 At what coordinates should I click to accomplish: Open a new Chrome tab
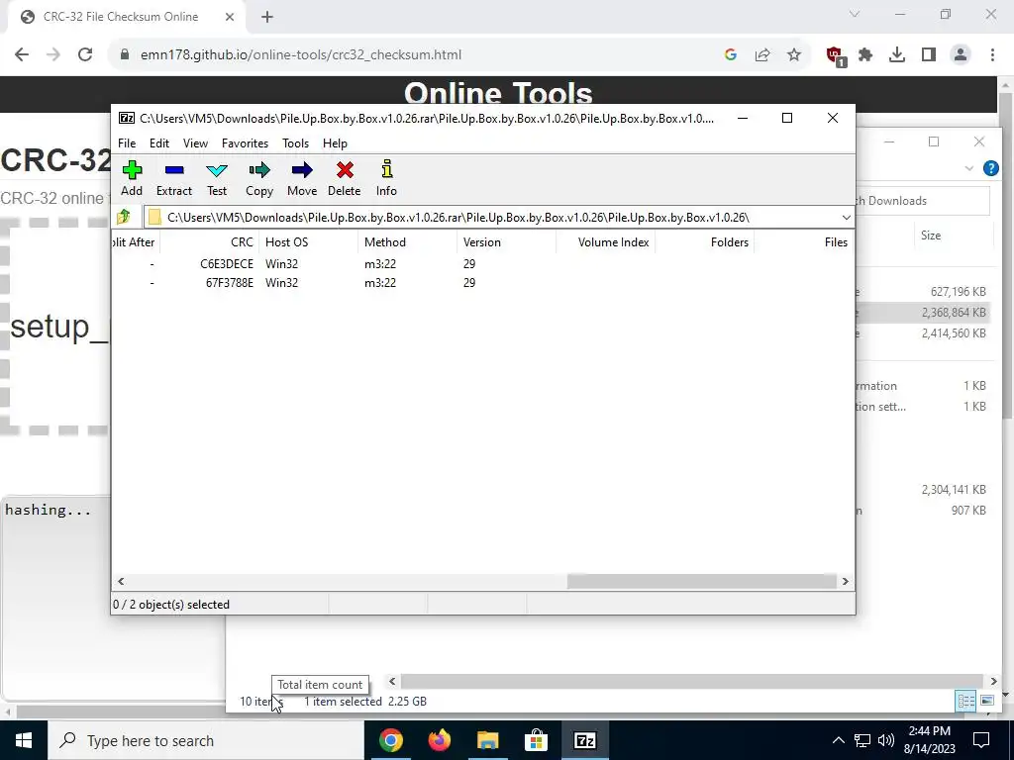267,17
